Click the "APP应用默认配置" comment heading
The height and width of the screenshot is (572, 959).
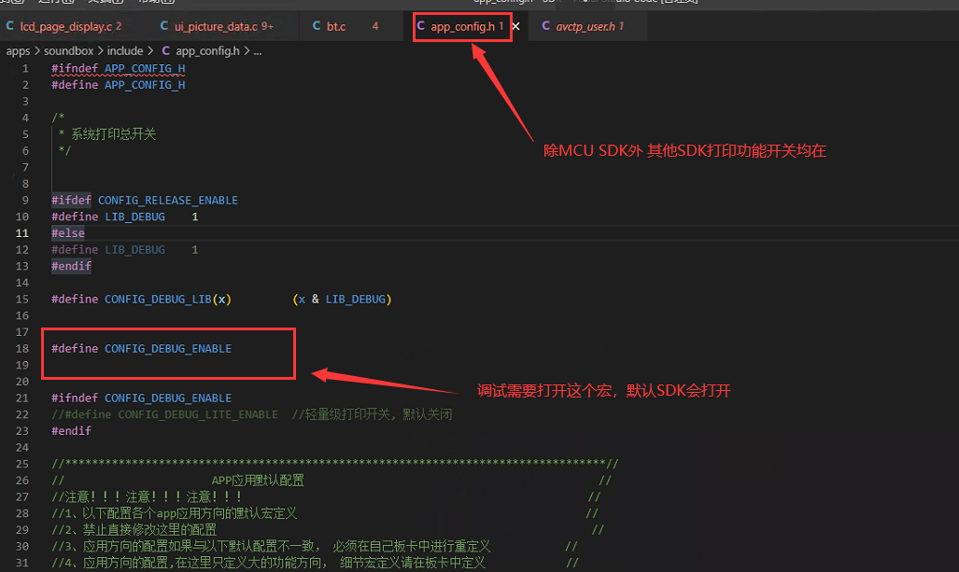258,481
